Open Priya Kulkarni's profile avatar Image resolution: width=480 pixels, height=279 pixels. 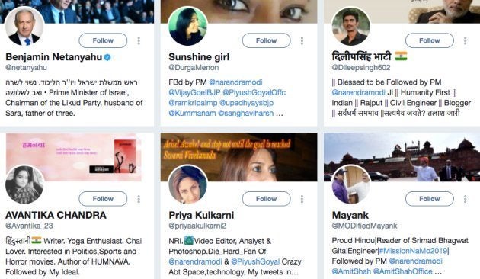point(187,184)
